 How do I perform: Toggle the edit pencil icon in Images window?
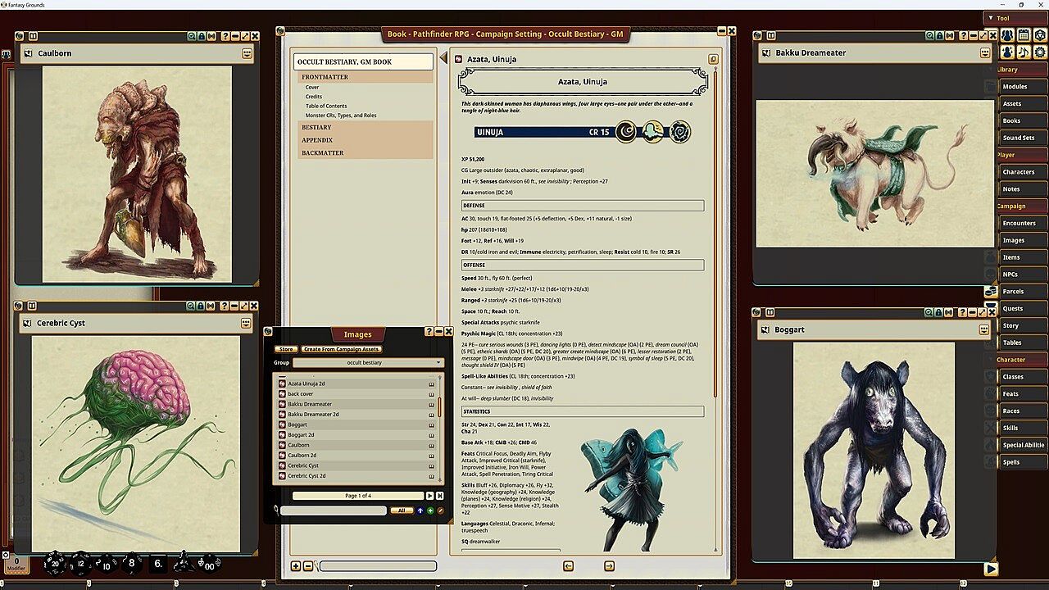click(440, 511)
